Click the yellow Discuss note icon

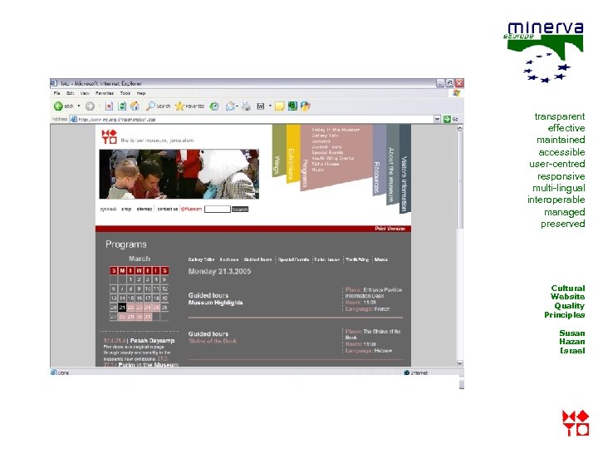point(280,106)
